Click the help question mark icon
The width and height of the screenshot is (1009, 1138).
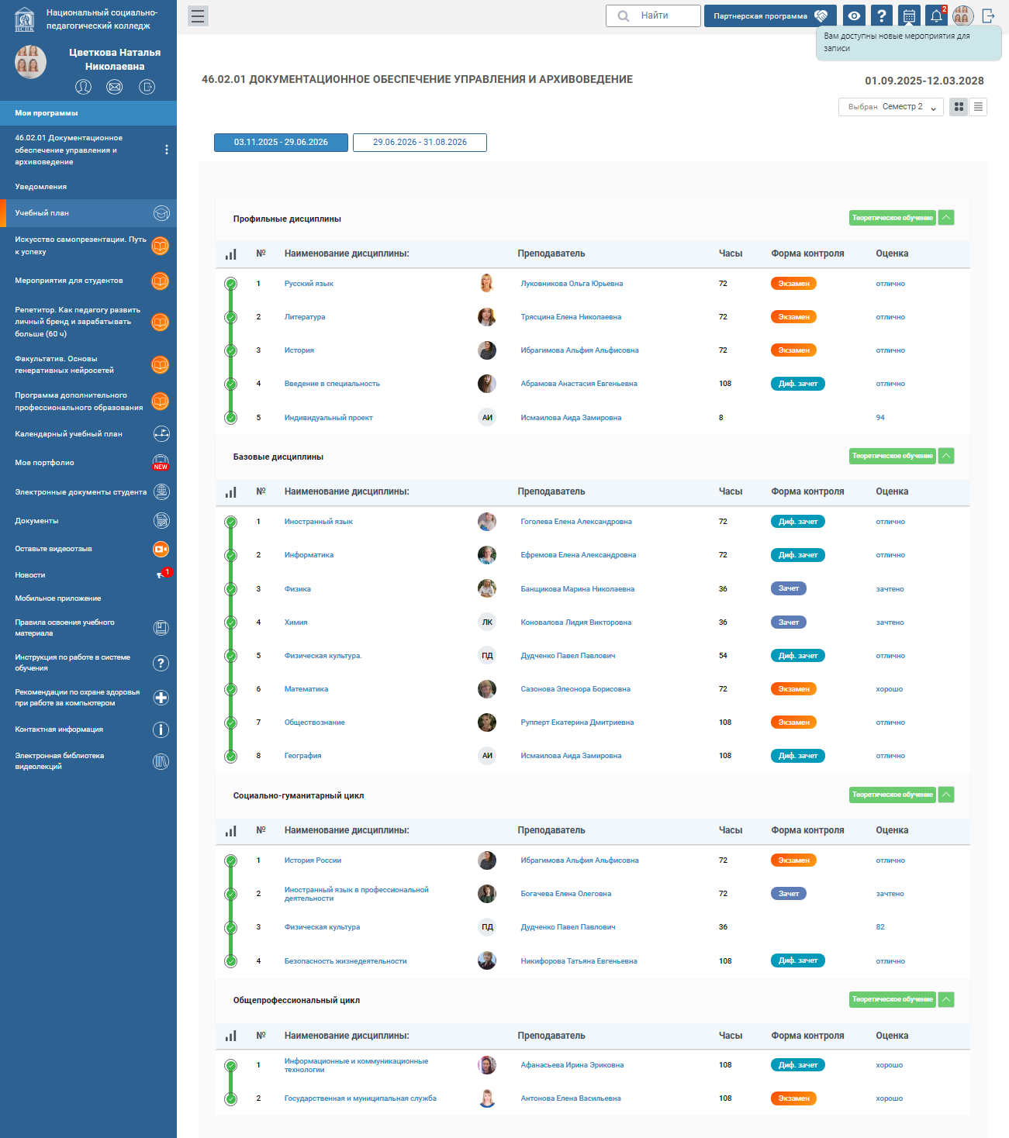tap(881, 16)
